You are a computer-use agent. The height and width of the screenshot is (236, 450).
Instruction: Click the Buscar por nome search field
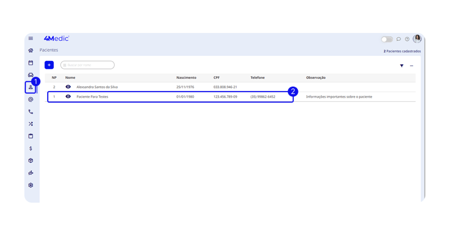pos(88,65)
